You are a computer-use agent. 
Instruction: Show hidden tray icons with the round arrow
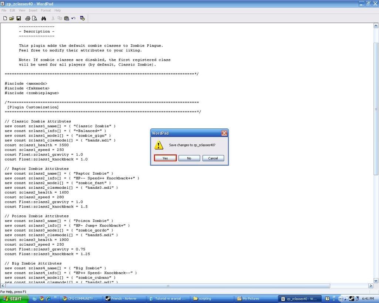click(341, 299)
